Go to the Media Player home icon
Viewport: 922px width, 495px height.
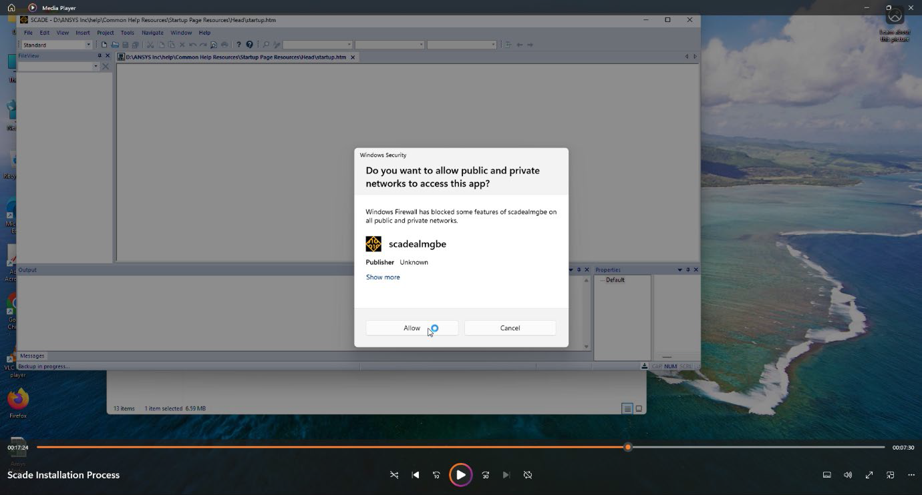(x=11, y=8)
